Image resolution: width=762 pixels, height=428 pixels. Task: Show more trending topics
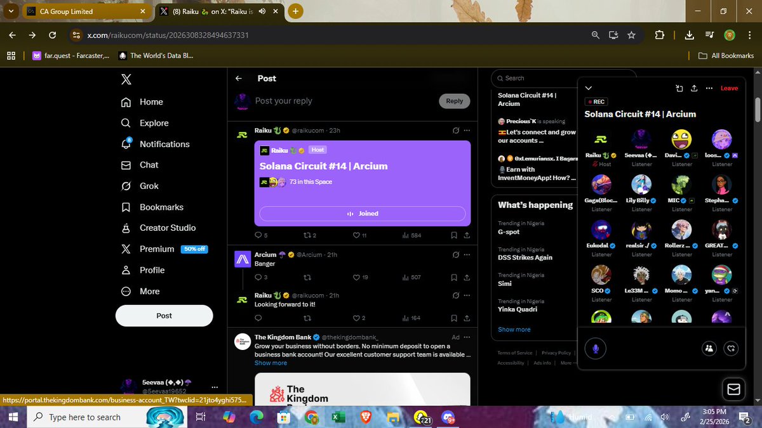(x=514, y=329)
